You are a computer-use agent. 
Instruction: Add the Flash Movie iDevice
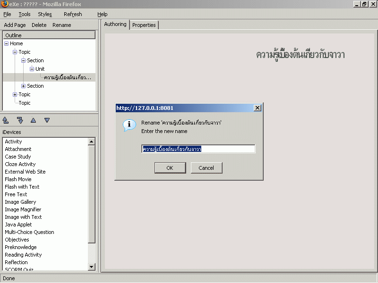(18, 179)
